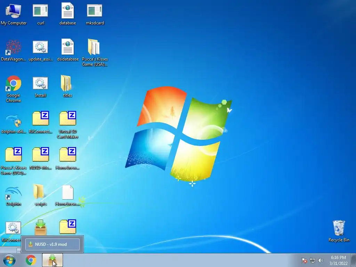
Task: Select the Dolphin shortcut icon
Action: click(14, 196)
